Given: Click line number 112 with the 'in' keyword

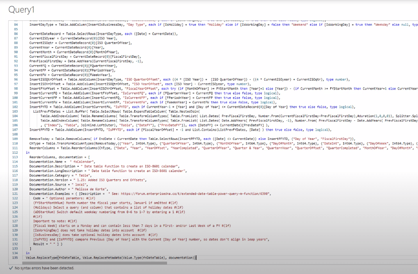Looking at the screenshot, I should click(16, 153).
